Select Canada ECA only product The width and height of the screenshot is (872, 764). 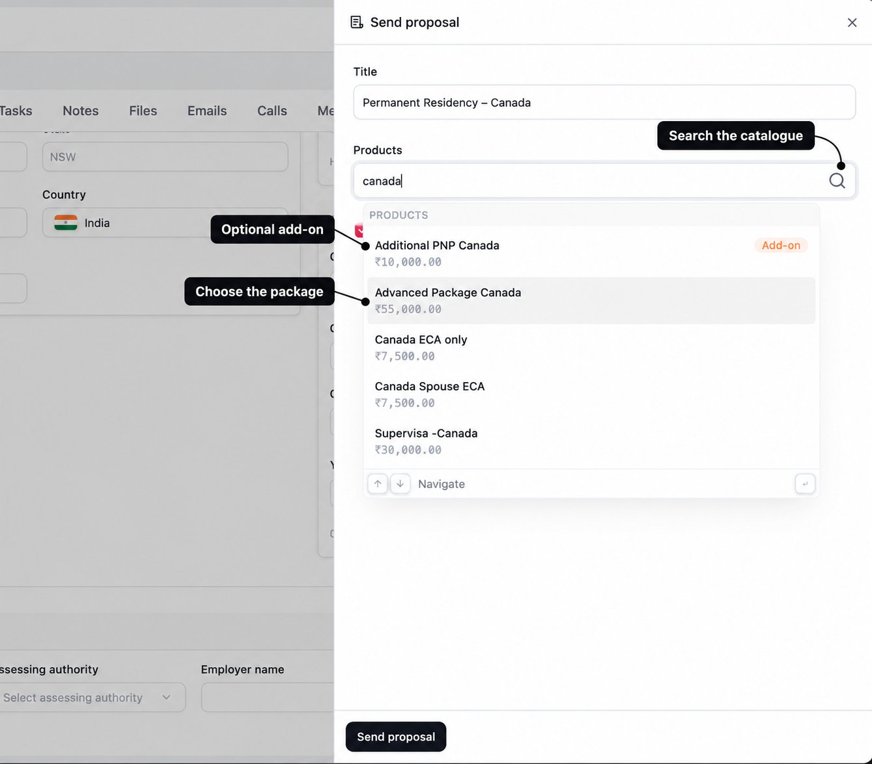click(591, 348)
